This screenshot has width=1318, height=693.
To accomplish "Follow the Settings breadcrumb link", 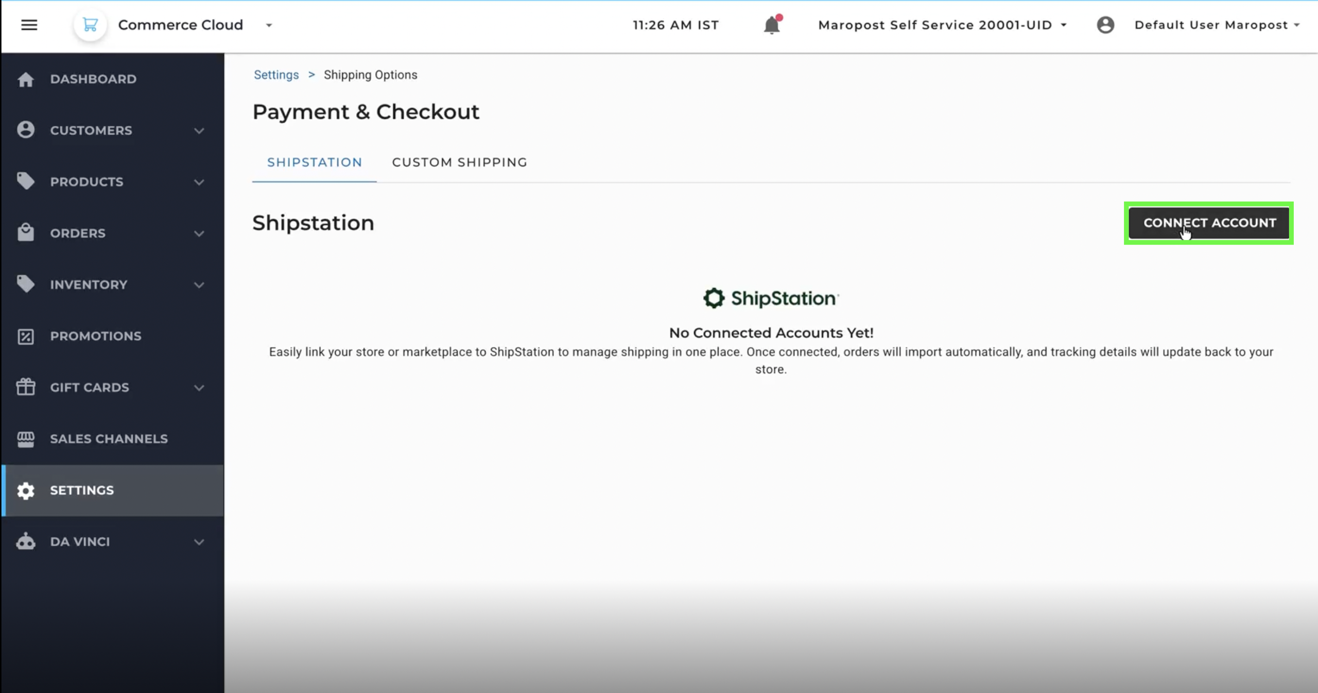I will (276, 75).
